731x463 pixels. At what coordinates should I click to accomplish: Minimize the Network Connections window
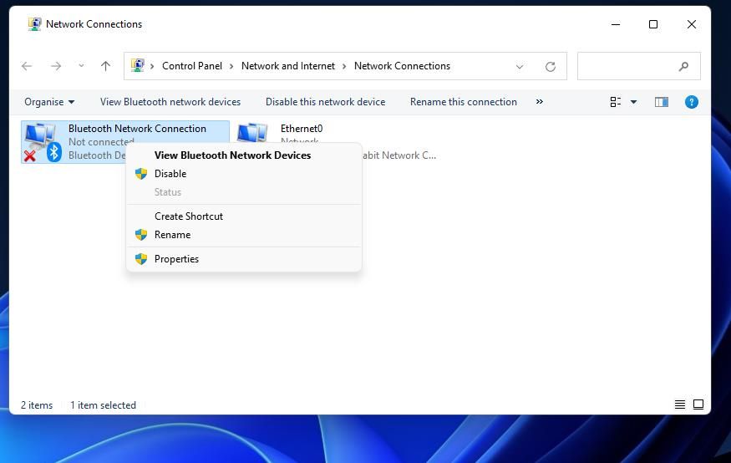(616, 24)
